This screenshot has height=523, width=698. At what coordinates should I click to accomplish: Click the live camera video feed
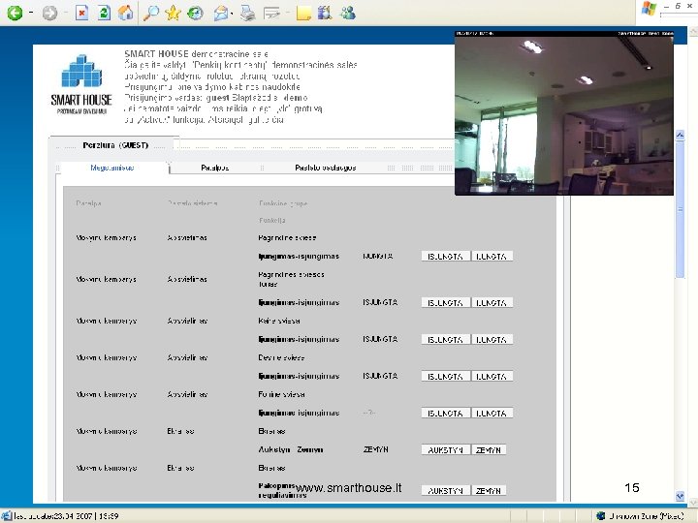pyautogui.click(x=564, y=113)
